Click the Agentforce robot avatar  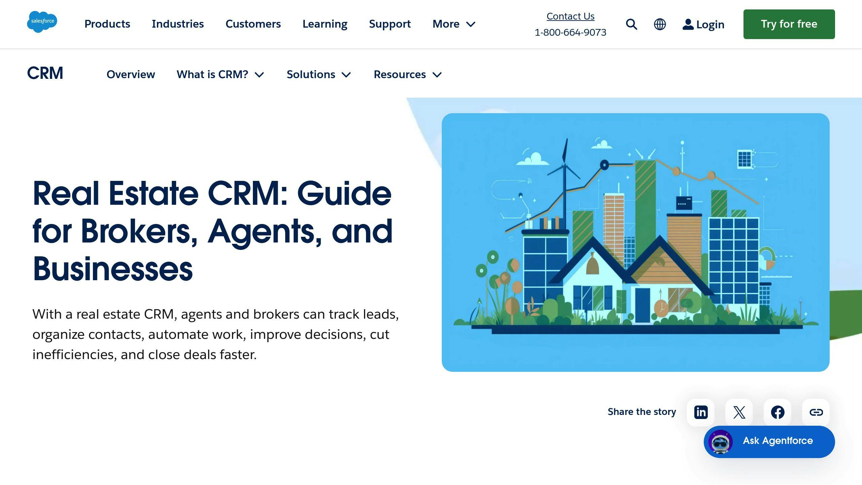[x=721, y=442]
